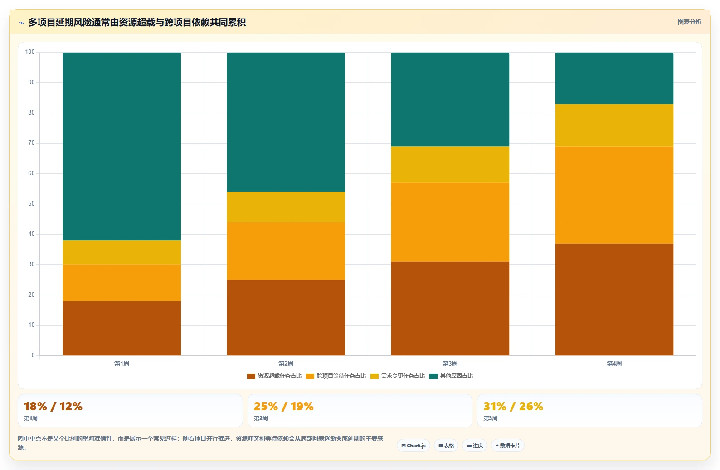720x470 pixels.
Task: Click the yellow segment of the 第2周 bar
Action: [x=286, y=207]
